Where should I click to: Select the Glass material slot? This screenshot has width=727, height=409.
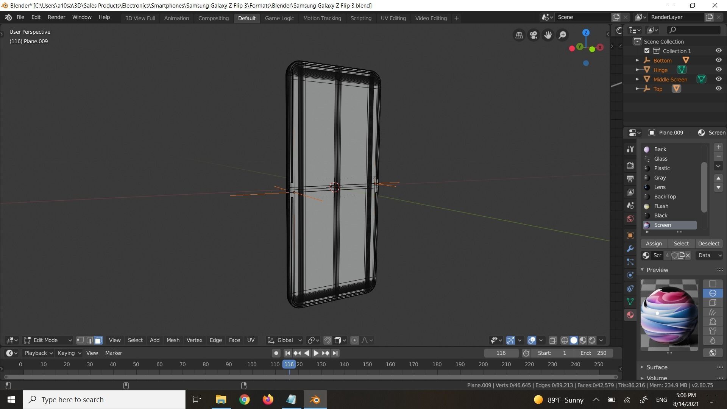669,159
